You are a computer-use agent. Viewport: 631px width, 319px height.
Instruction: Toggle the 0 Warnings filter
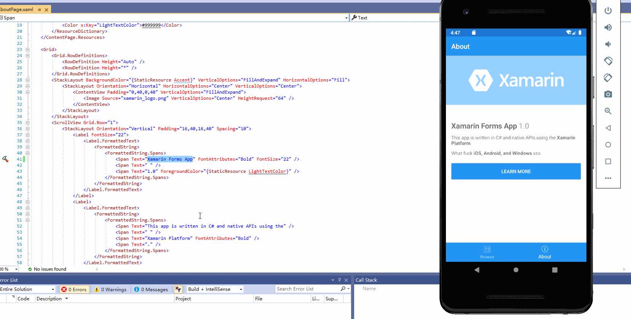110,289
